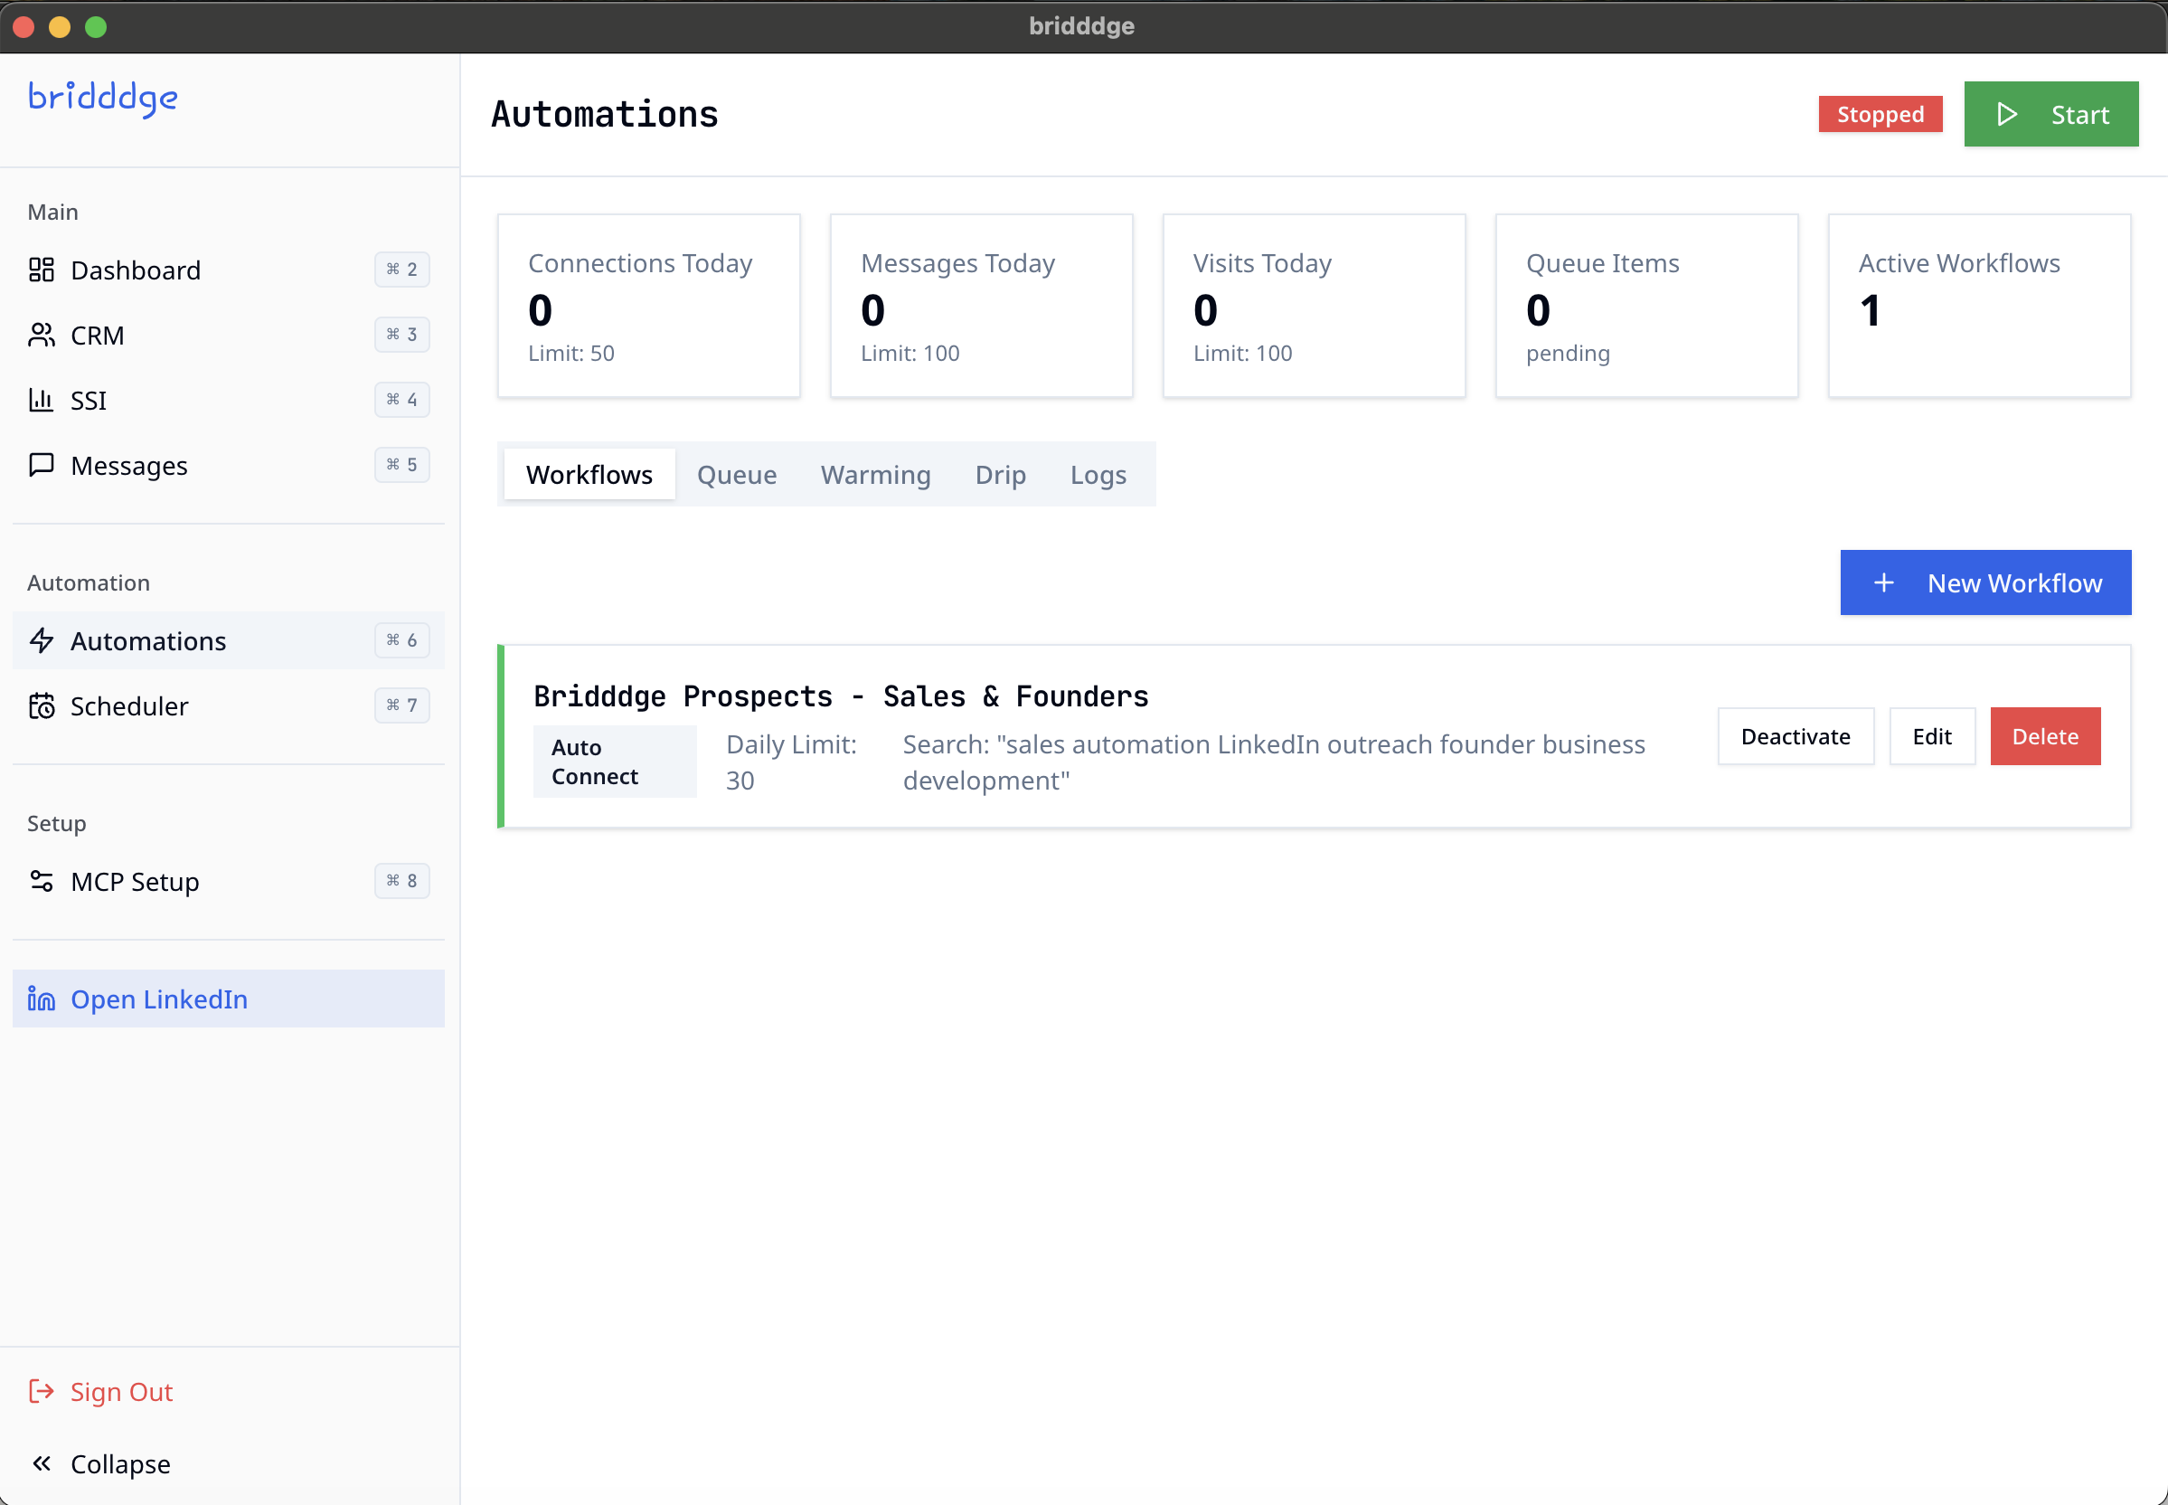Switch to the Warming tab
This screenshot has height=1505, width=2168.
(875, 474)
